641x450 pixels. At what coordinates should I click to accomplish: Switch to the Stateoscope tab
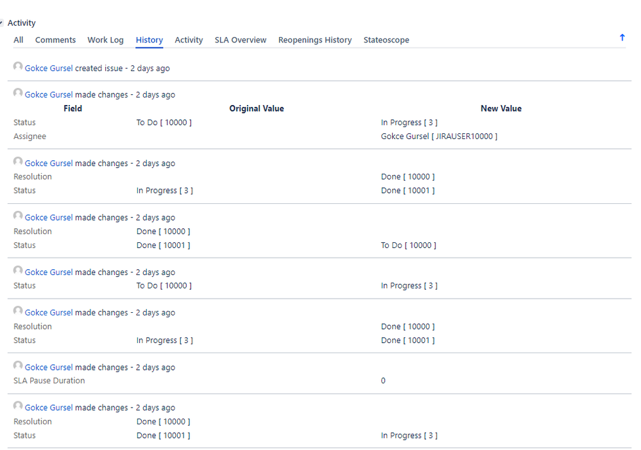pos(386,40)
